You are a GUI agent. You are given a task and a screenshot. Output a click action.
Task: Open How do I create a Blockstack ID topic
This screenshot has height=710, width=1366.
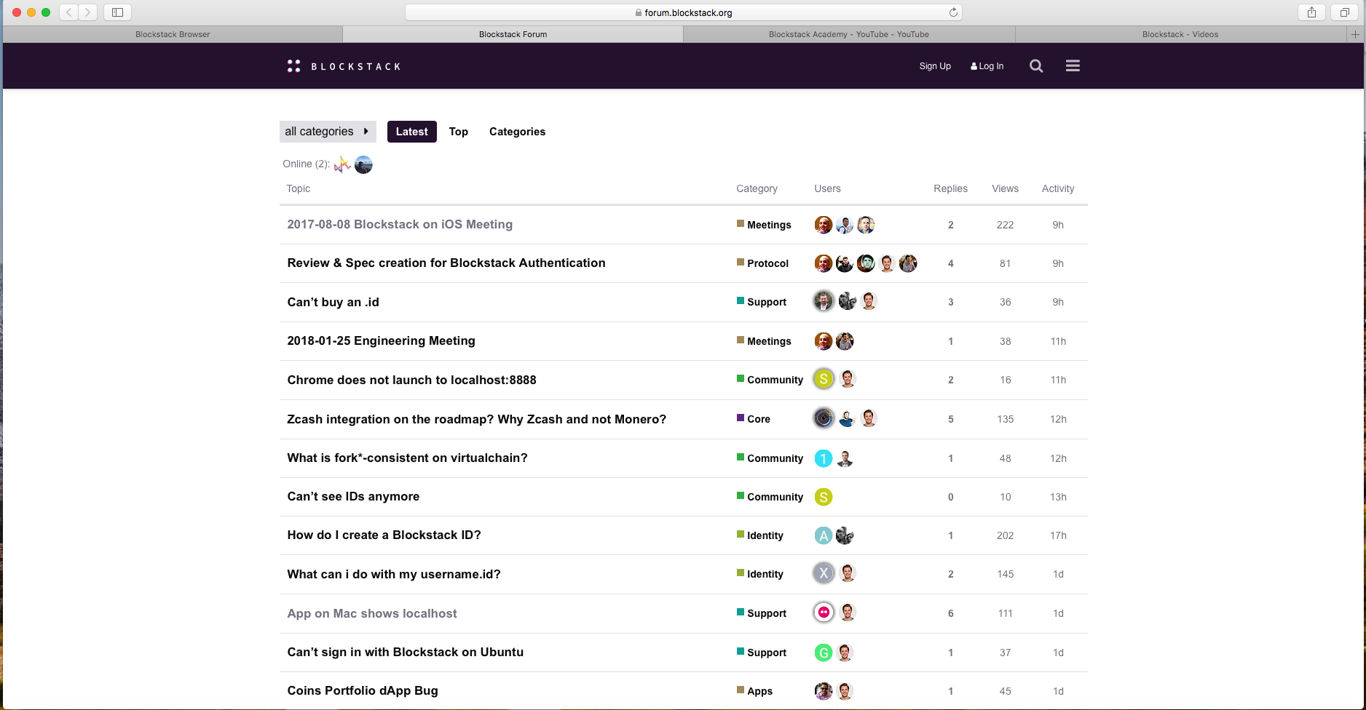coord(384,535)
